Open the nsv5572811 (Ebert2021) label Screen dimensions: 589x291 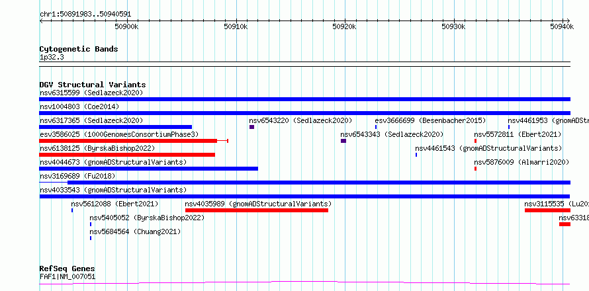click(518, 134)
